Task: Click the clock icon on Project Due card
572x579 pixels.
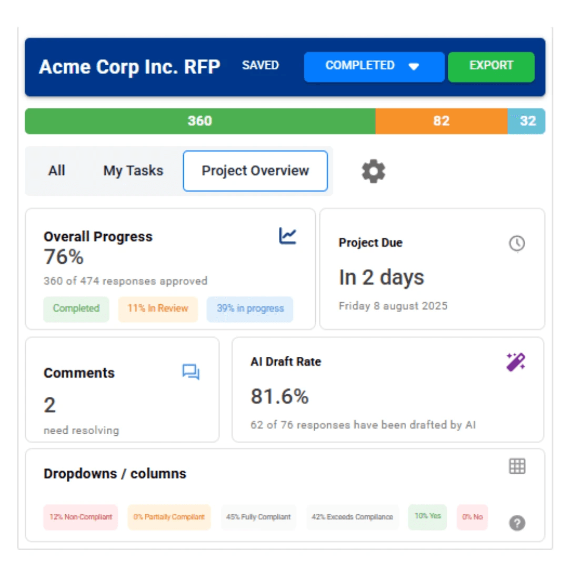Action: [517, 243]
